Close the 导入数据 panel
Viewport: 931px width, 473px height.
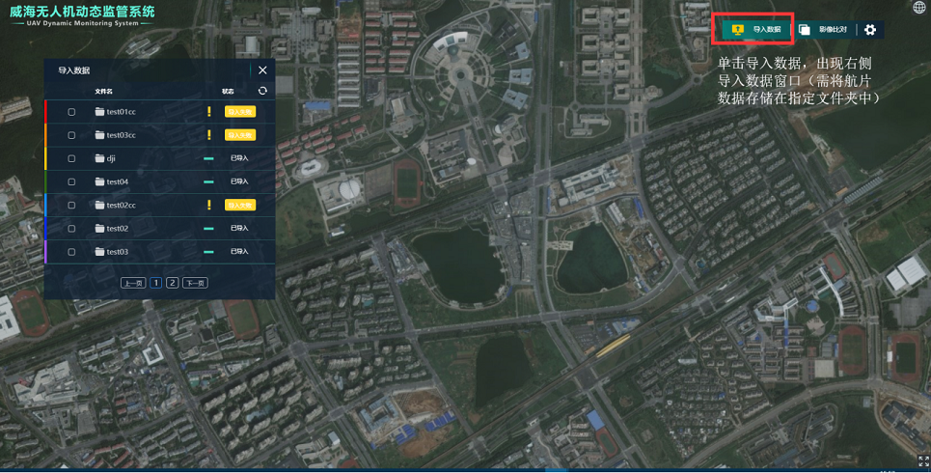point(262,70)
